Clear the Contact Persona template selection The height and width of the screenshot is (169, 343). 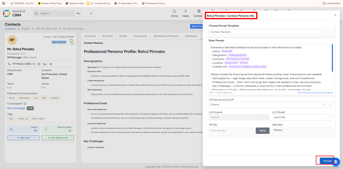pos(324,32)
